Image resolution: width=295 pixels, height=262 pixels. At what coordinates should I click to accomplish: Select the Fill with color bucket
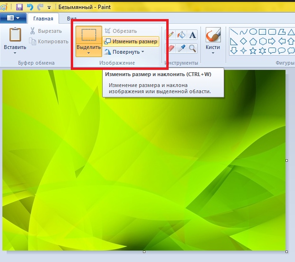[x=181, y=35]
